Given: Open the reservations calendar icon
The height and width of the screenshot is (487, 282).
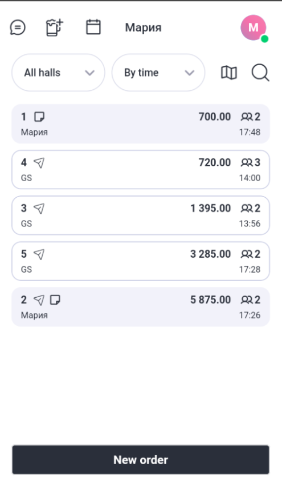Looking at the screenshot, I should tap(93, 27).
